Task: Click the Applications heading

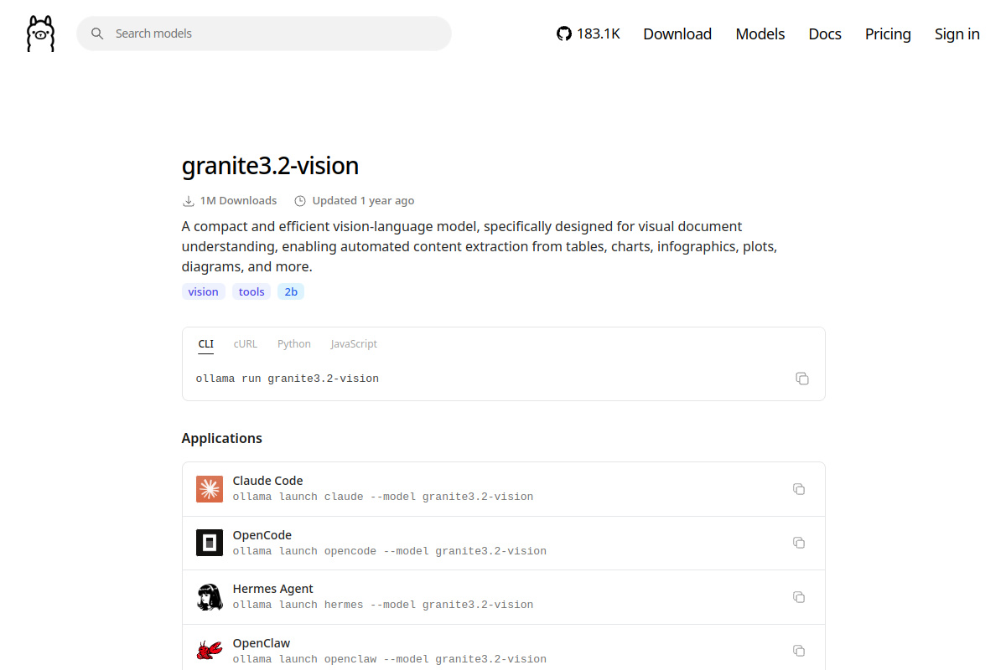Action: click(222, 439)
